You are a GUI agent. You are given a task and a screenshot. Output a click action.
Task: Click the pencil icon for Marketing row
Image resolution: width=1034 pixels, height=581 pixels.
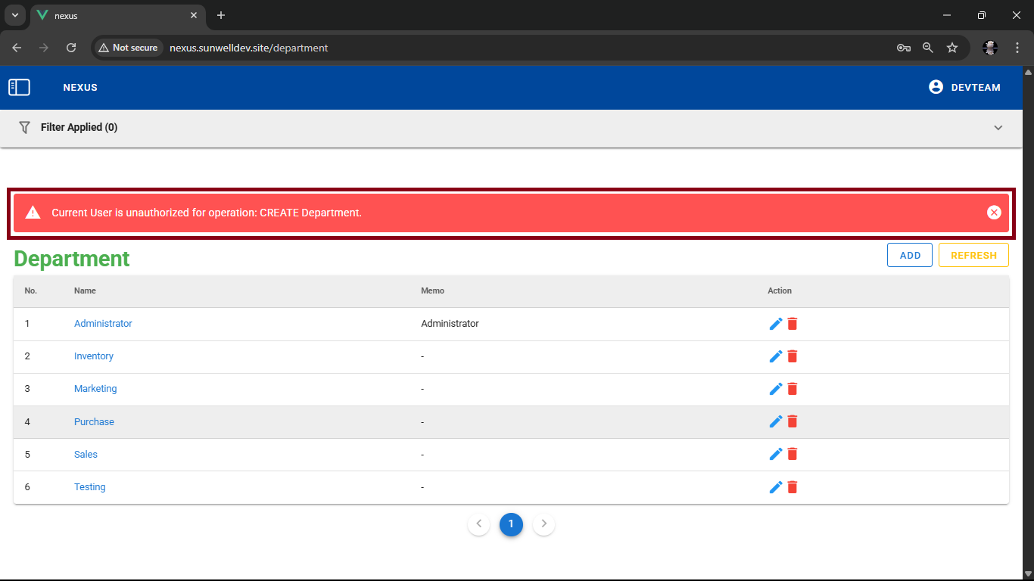click(775, 389)
